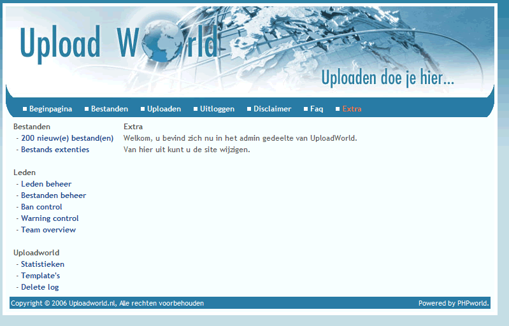Click the Leden sidebar heading
The height and width of the screenshot is (326, 509).
24,173
